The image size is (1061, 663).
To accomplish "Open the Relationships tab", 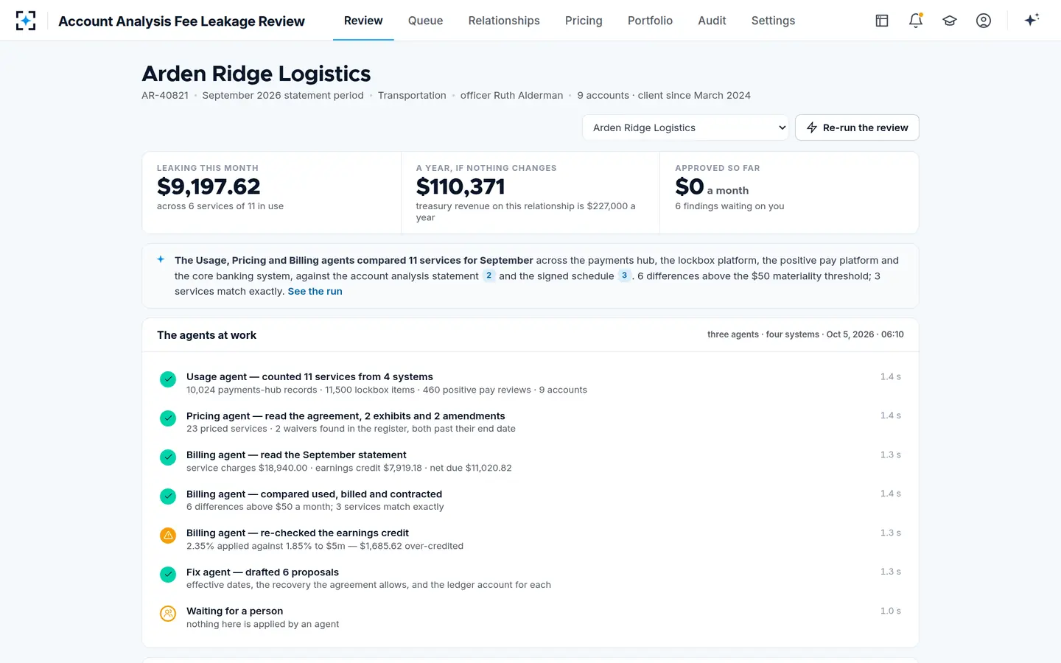I will tap(504, 21).
